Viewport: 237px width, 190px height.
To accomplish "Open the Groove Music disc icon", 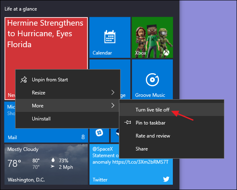I will click(152, 80).
